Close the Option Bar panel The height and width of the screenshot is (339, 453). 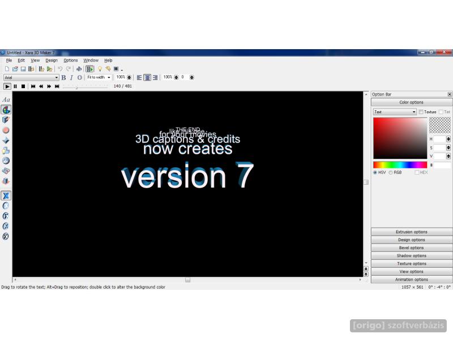pos(450,94)
